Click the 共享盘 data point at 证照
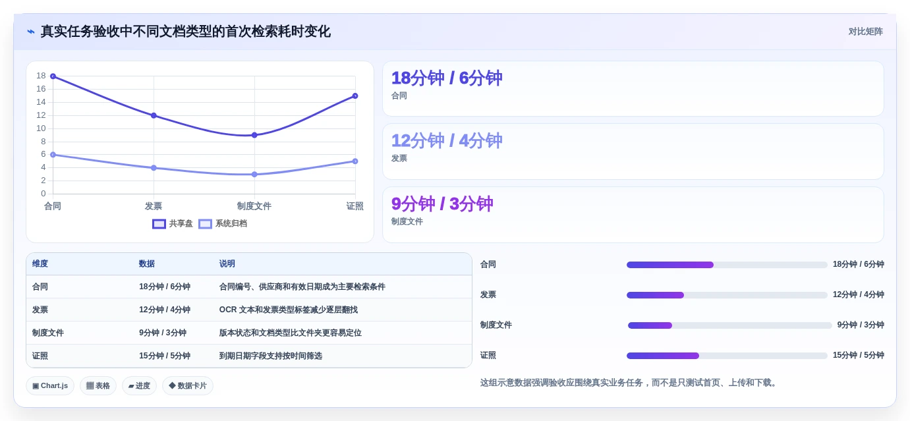 (355, 96)
